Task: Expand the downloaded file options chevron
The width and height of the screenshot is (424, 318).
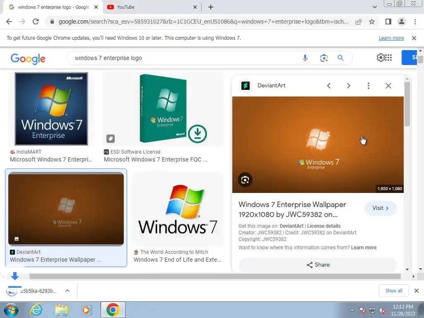Action: click(67, 291)
